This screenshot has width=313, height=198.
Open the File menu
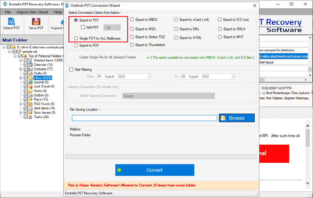(7, 12)
